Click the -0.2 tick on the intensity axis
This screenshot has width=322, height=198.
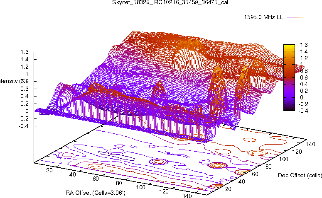(24, 118)
